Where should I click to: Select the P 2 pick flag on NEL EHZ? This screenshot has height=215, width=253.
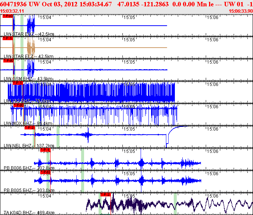[x=30, y=128]
